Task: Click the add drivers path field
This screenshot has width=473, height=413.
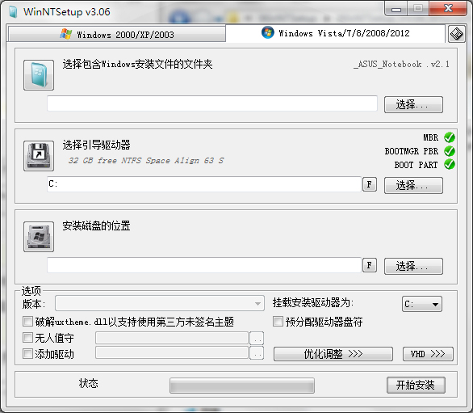Action: point(172,352)
